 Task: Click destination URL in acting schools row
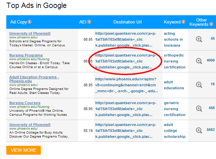[x=126, y=39]
